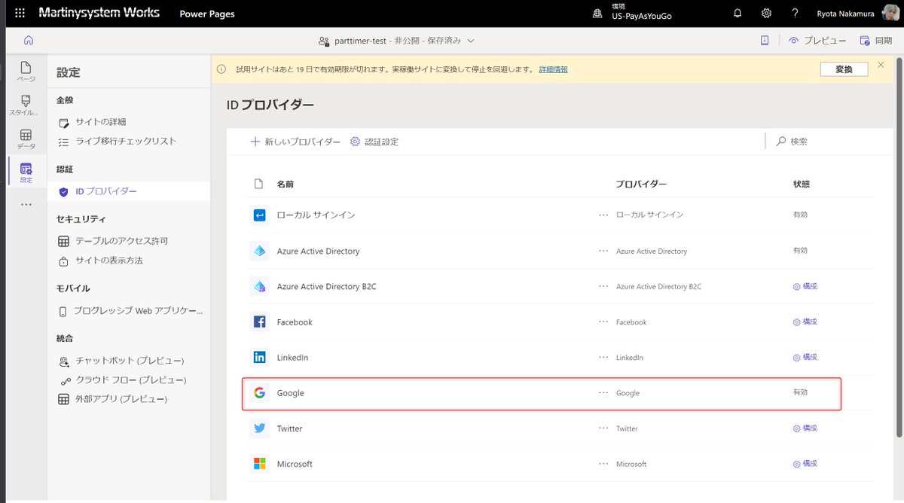Click the Power Pages title in header

click(207, 14)
